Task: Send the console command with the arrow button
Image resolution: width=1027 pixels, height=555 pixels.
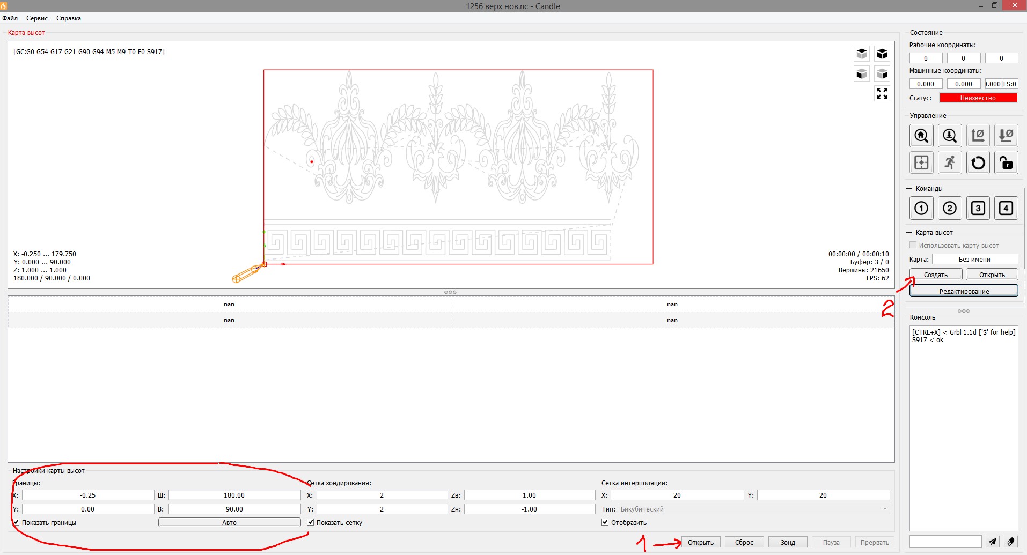Action: (993, 542)
